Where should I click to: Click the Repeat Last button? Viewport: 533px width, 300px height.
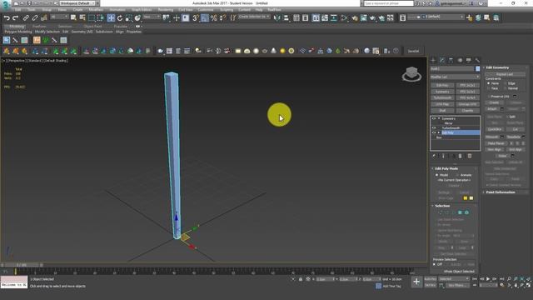pos(505,74)
